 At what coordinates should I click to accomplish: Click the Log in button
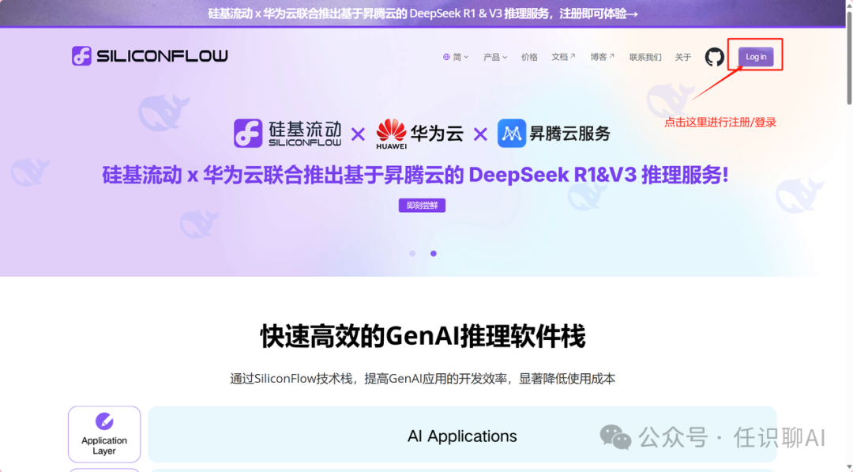756,57
